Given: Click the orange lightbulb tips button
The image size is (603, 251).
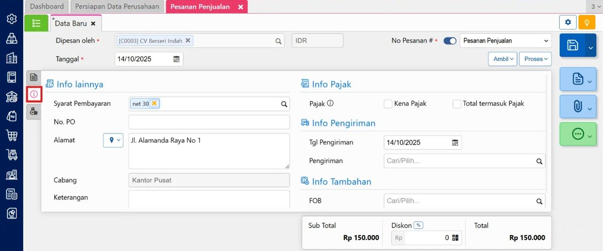Looking at the screenshot, I should 587,22.
